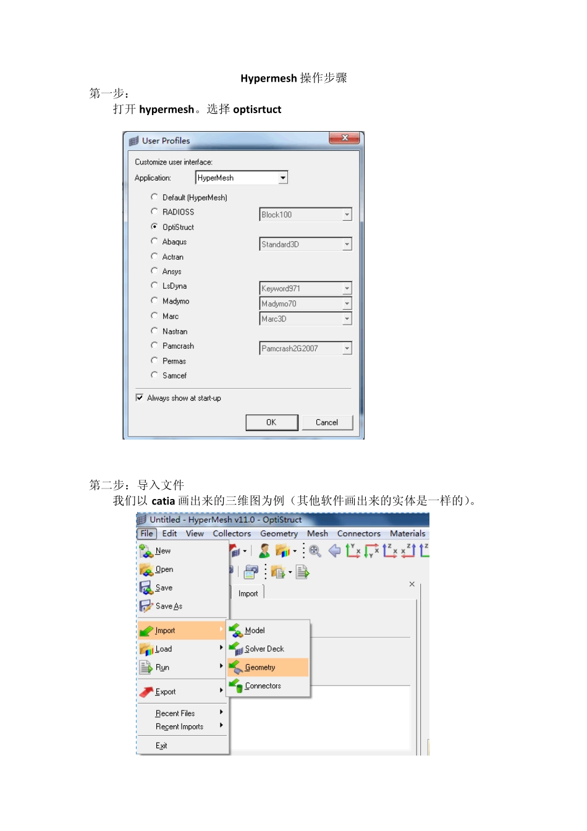This screenshot has width=587, height=831.
Task: Open the Materials menu
Action: click(x=408, y=534)
